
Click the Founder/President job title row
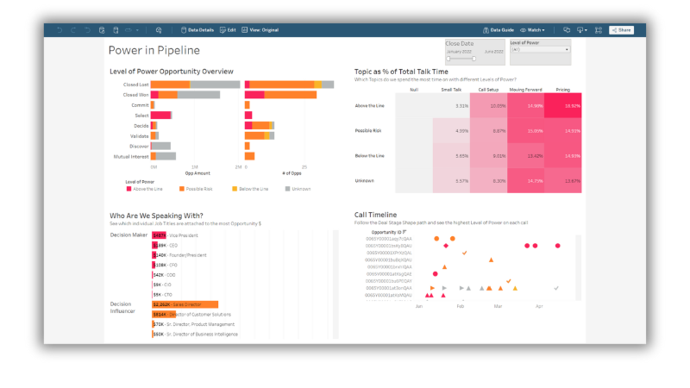[179, 255]
